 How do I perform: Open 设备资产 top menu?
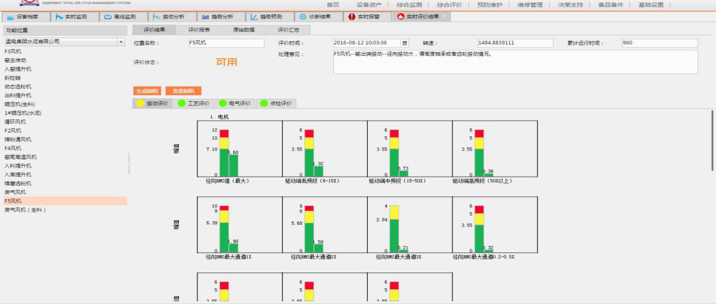tap(369, 5)
